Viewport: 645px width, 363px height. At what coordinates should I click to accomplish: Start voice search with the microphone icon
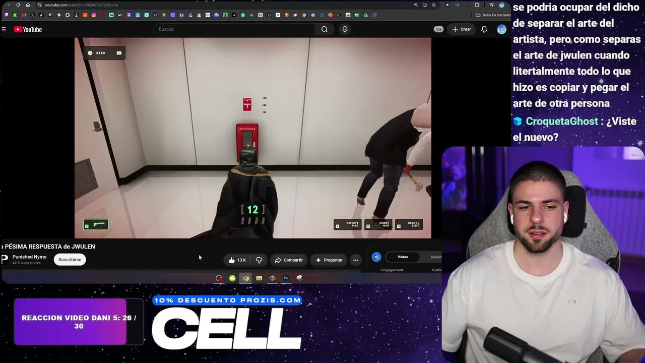point(345,29)
